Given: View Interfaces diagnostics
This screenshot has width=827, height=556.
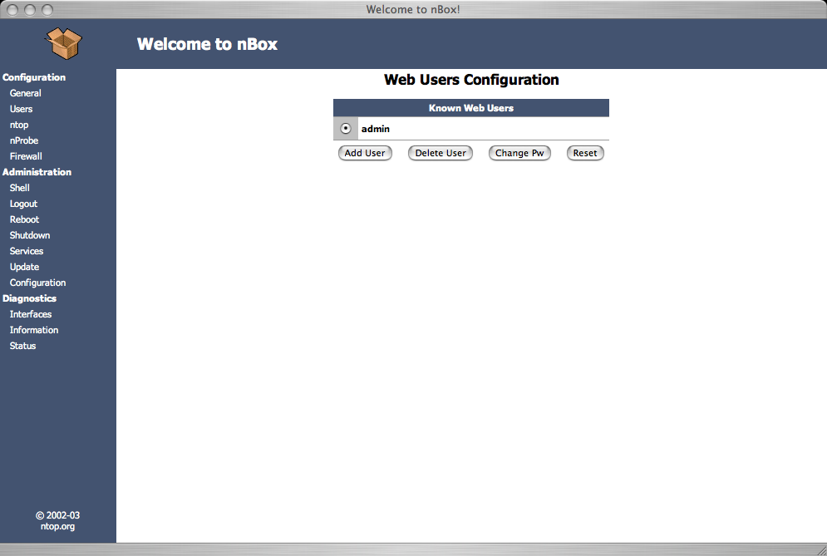Looking at the screenshot, I should click(31, 314).
